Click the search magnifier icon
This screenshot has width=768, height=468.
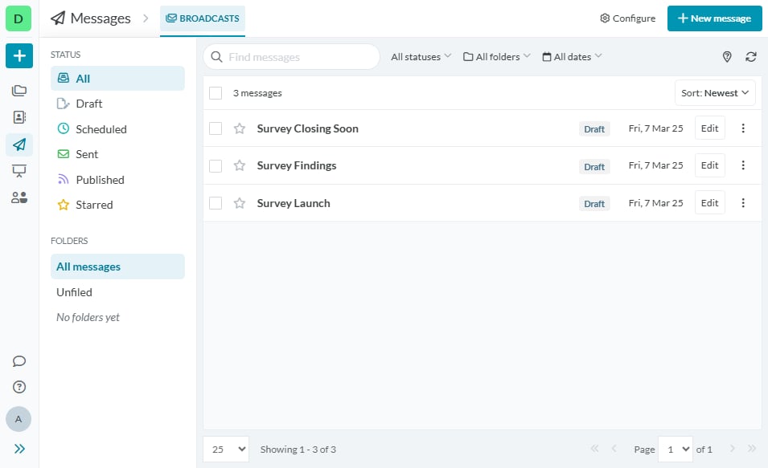coord(216,57)
